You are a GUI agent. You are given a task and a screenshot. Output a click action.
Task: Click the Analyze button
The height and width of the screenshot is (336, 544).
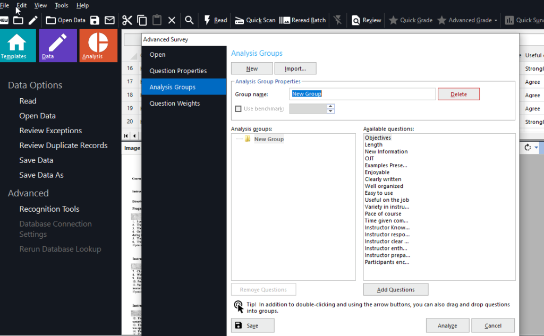click(447, 325)
